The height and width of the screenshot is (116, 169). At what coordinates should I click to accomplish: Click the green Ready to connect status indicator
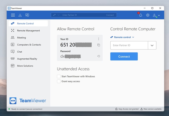(x=9, y=109)
